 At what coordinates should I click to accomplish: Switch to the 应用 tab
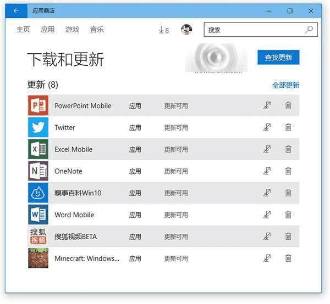pos(48,30)
